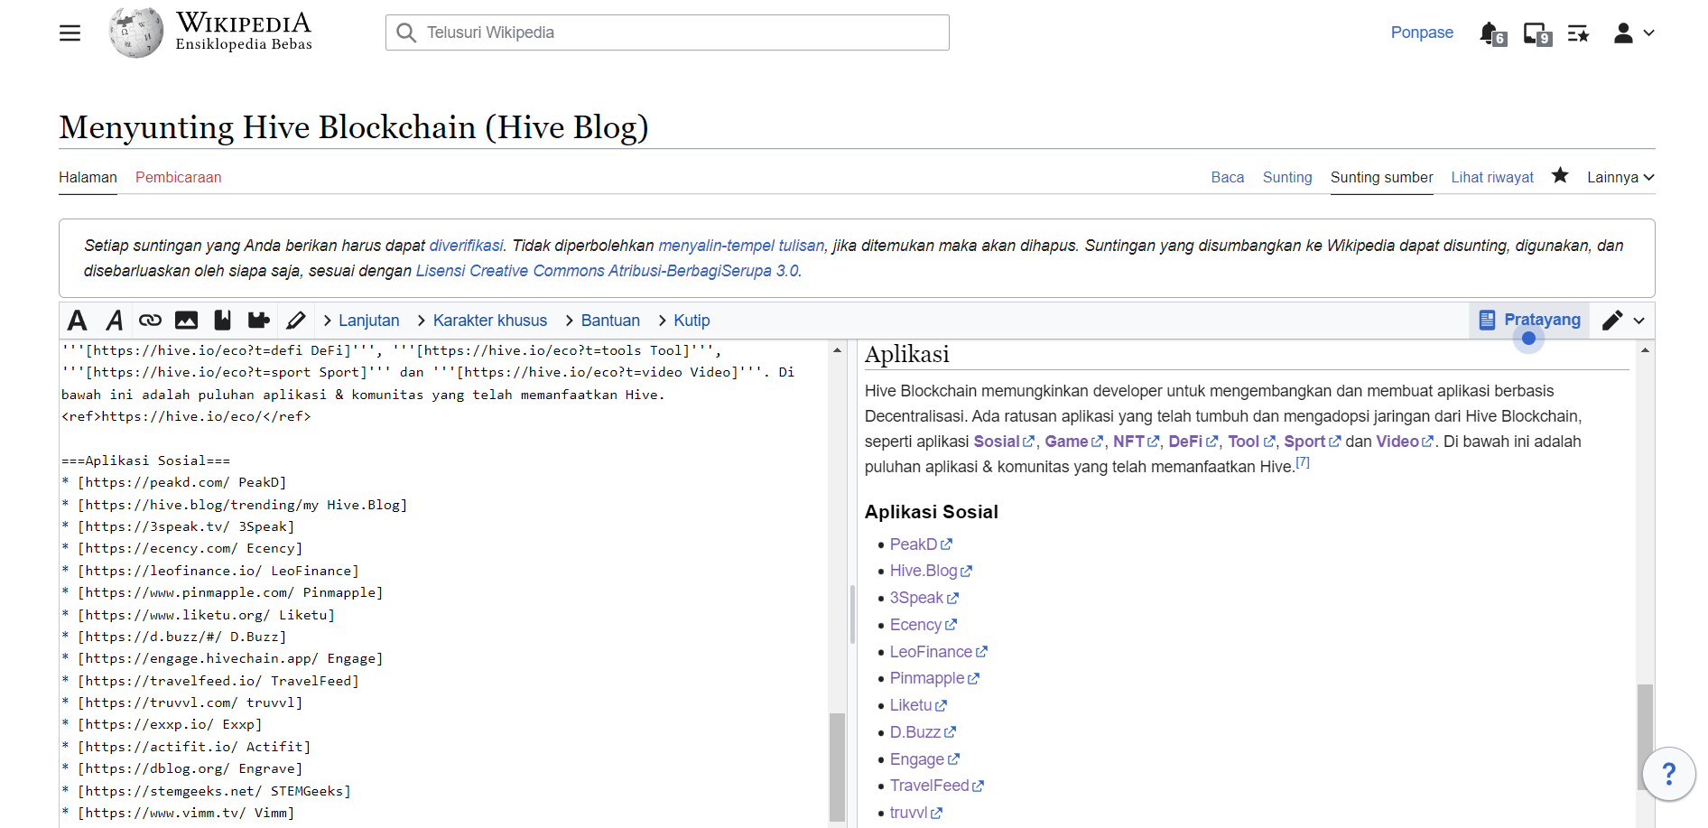Click the preview pane scrollbar thumb
1708x828 pixels.
1645,738
